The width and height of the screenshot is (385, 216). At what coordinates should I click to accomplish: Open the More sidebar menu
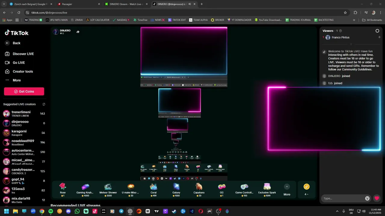13,80
